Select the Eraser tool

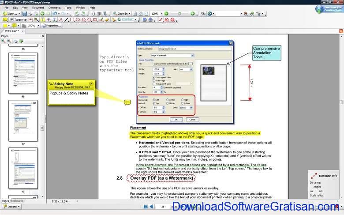click(x=107, y=20)
